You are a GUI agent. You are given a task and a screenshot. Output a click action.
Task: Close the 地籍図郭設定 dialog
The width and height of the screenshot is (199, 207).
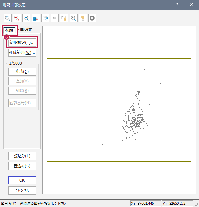[x=191, y=5]
